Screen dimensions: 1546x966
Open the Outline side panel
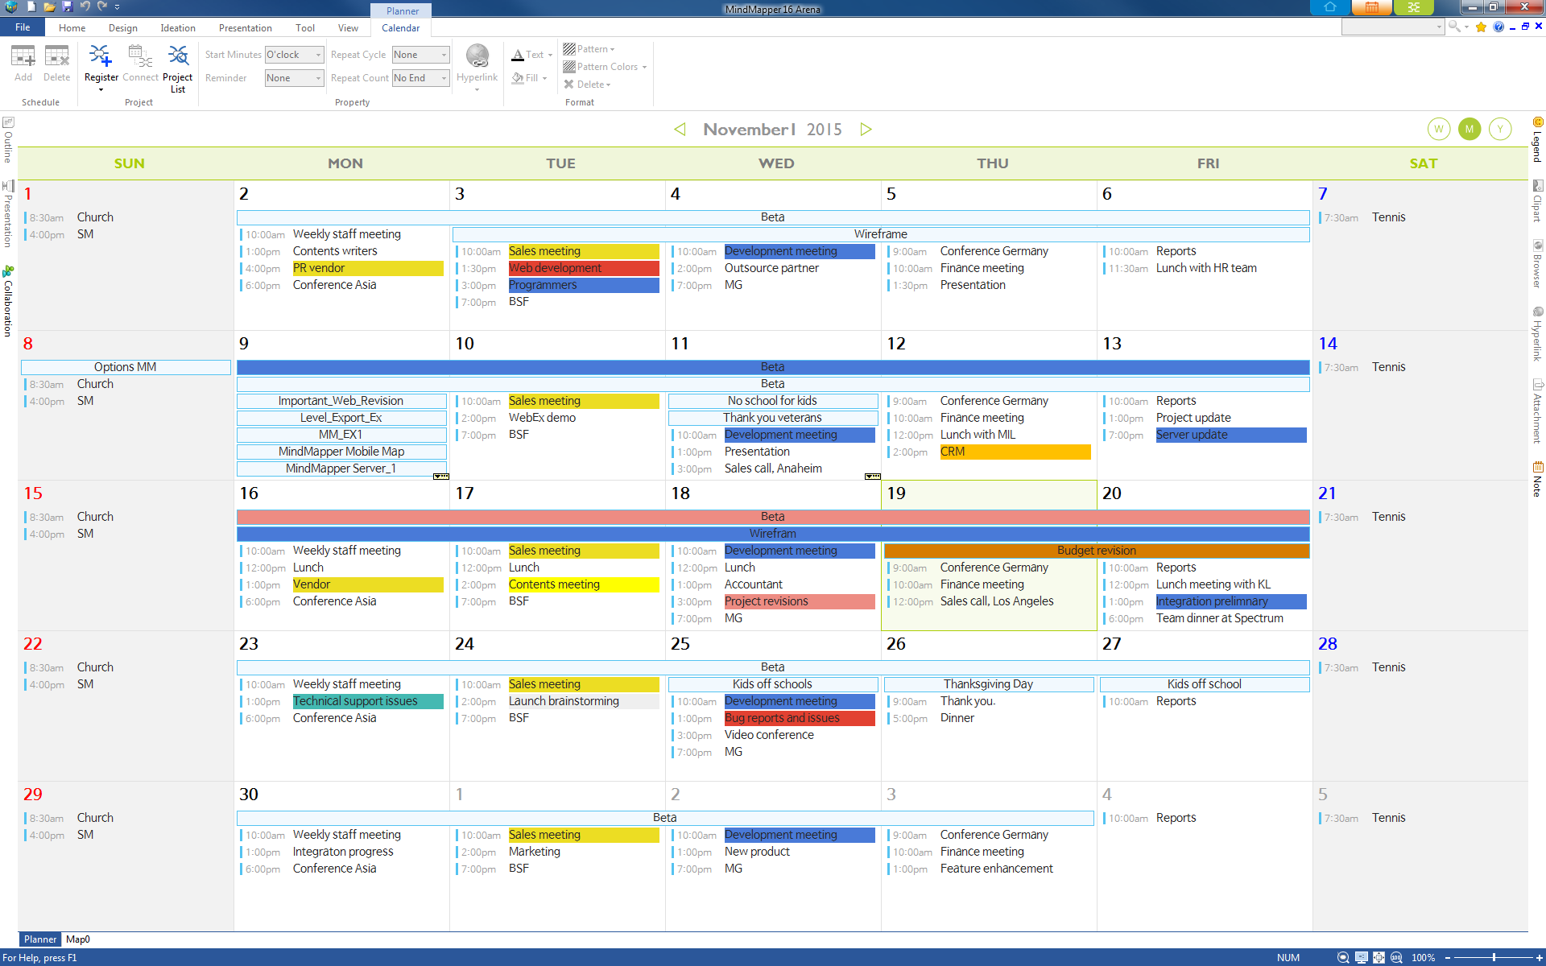tap(8, 139)
